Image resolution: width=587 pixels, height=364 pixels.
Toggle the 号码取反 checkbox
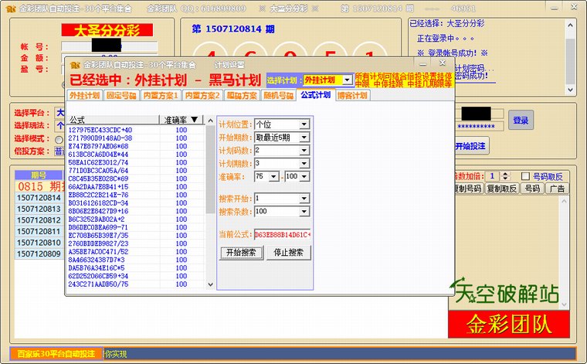click(525, 176)
